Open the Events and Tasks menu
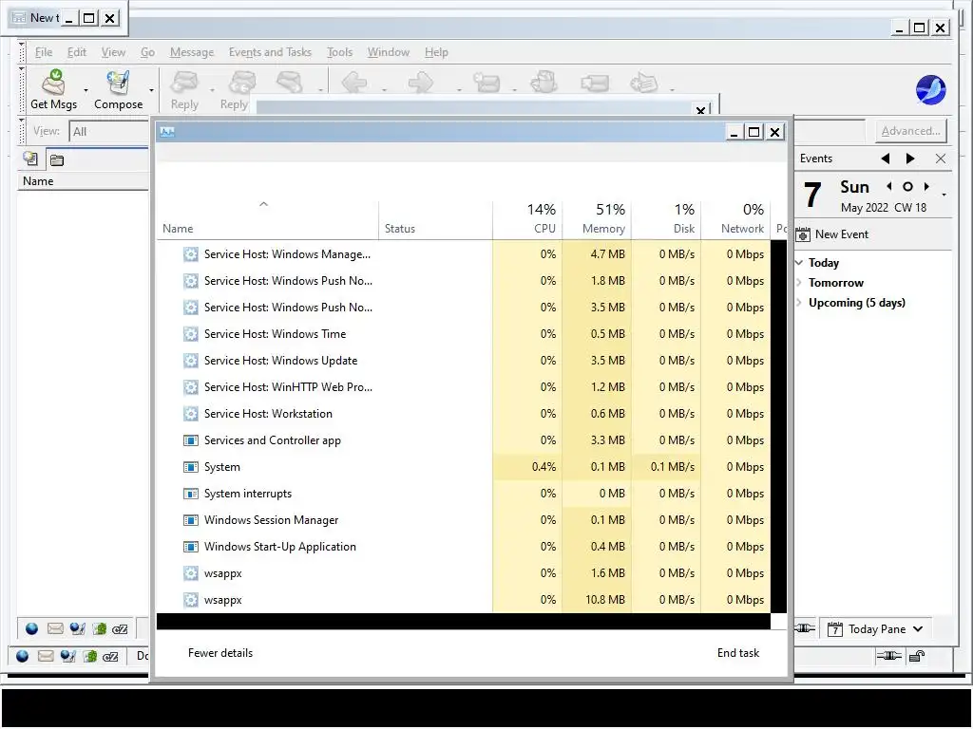Screen dimensions: 973x729 pyautogui.click(x=270, y=52)
